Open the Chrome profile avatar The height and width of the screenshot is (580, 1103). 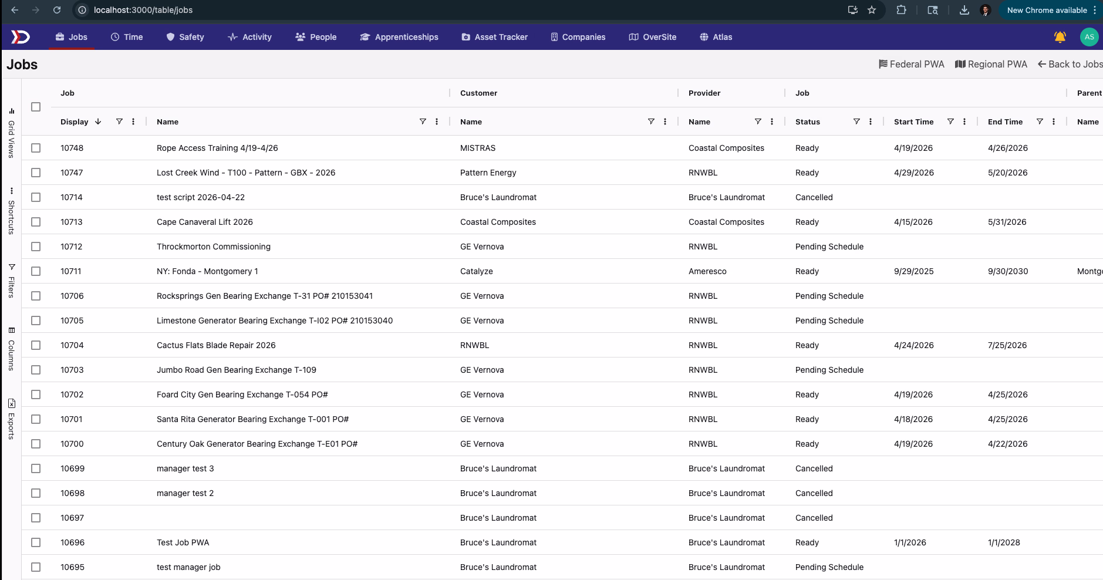[986, 10]
